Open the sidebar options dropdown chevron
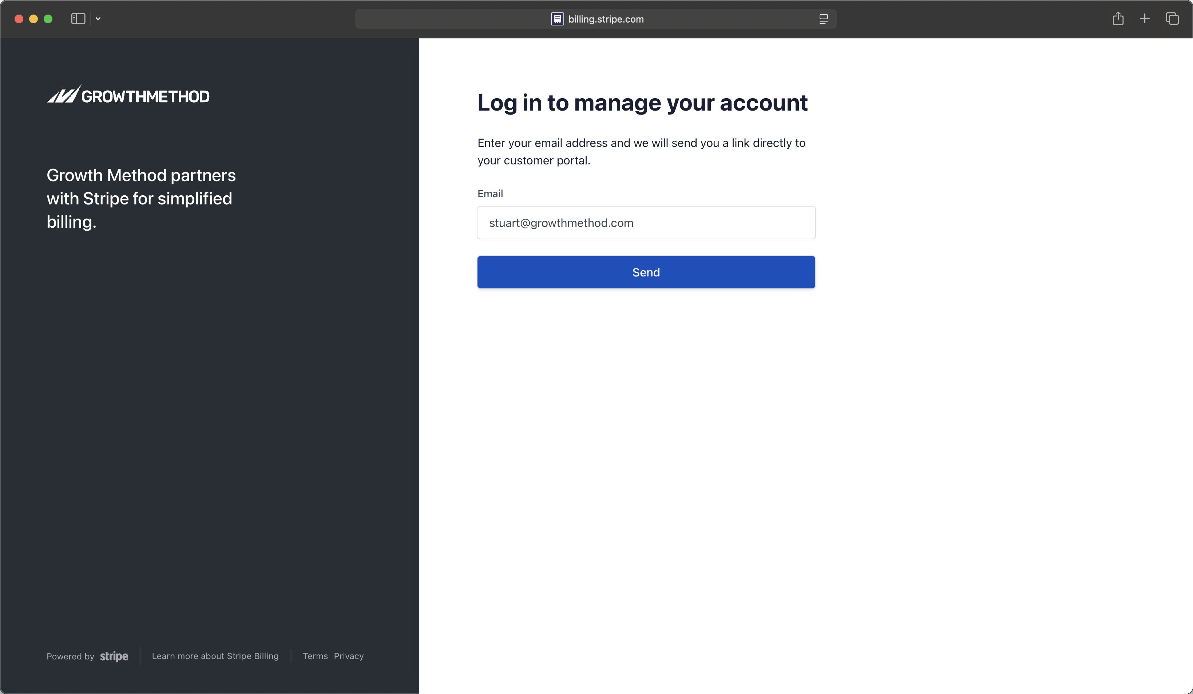The width and height of the screenshot is (1193, 694). point(98,19)
